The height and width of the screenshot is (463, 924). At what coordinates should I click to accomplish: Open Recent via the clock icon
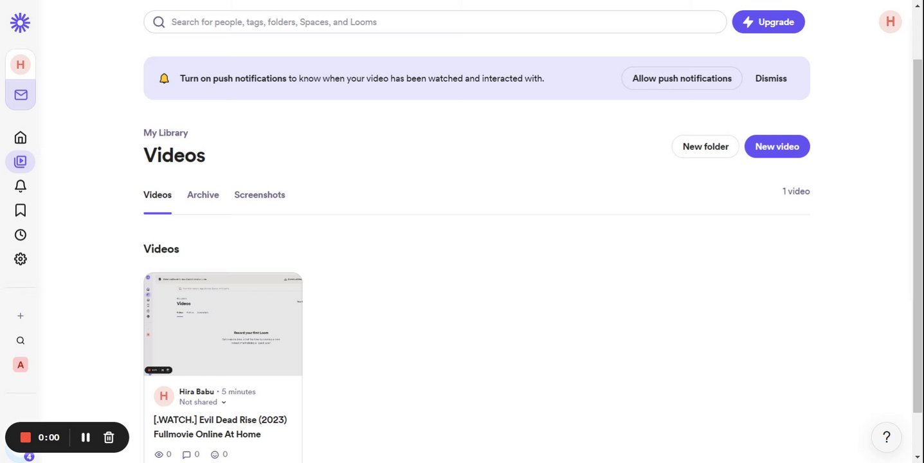21,235
